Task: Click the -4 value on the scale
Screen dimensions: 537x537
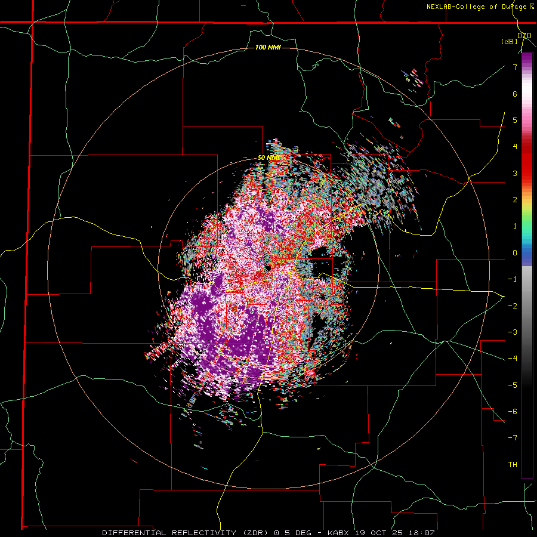Action: point(513,359)
